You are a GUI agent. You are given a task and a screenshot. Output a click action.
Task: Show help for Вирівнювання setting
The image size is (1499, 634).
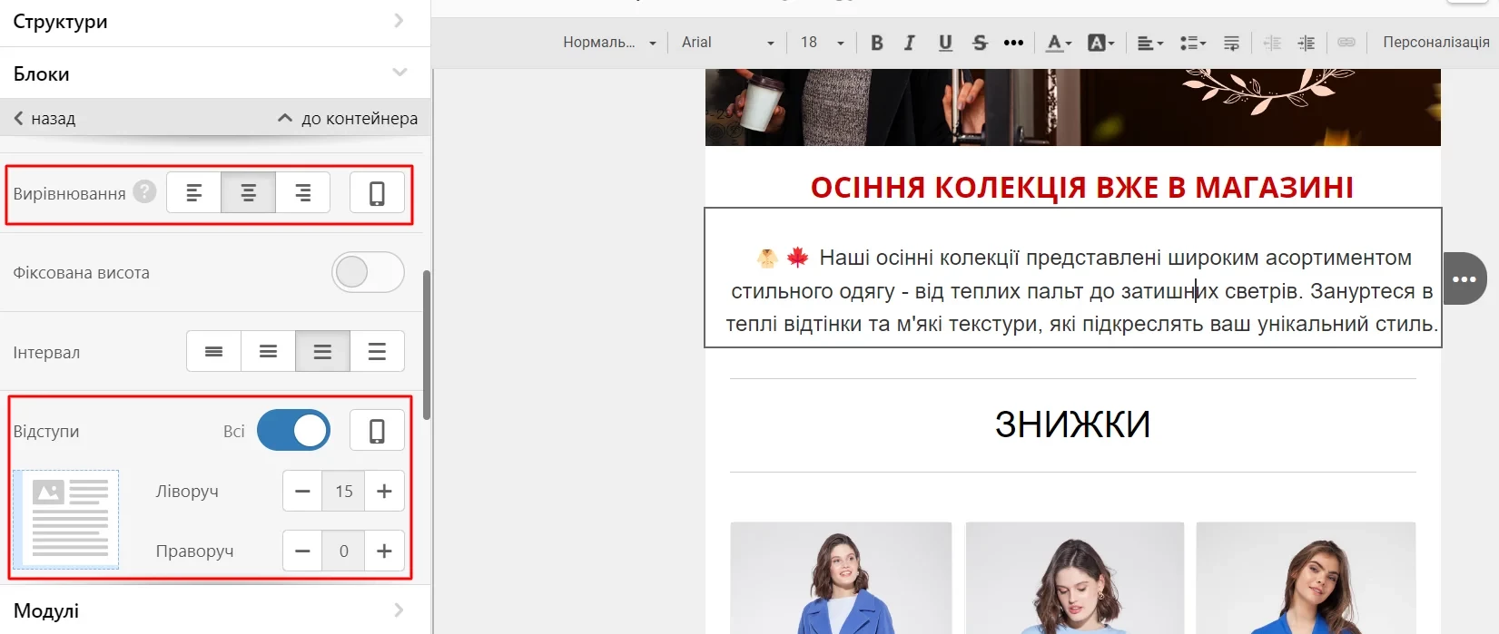click(x=144, y=191)
